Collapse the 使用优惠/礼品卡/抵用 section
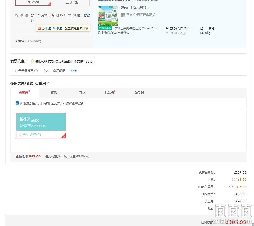254x226 pixels. pos(49,83)
